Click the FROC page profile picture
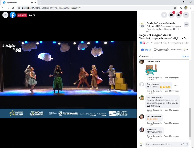The image size is (194, 148). coord(142,25)
